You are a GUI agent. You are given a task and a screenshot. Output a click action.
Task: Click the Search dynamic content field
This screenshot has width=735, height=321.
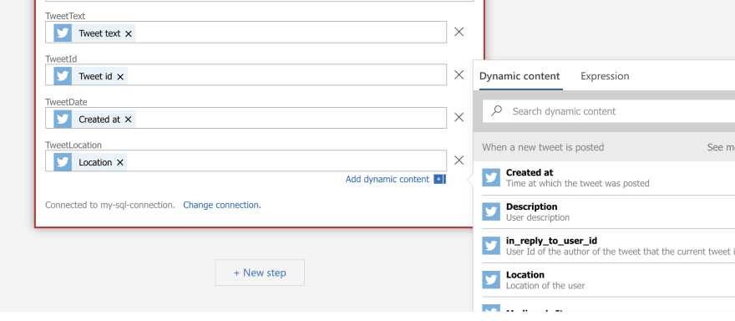(x=608, y=111)
